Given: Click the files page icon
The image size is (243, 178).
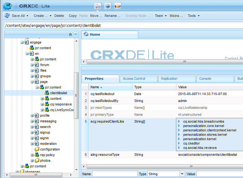Looking at the screenshot, I should coord(37,70).
